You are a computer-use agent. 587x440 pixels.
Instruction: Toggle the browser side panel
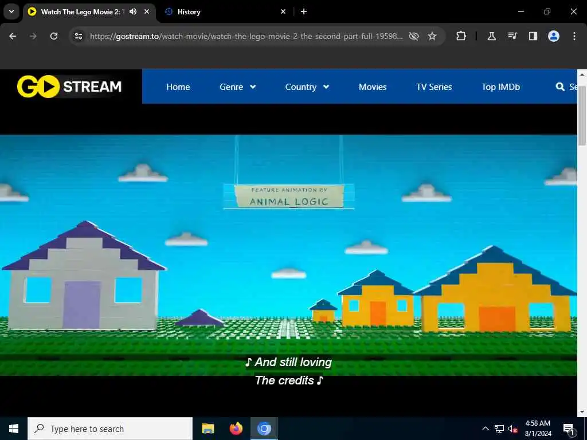pyautogui.click(x=533, y=36)
